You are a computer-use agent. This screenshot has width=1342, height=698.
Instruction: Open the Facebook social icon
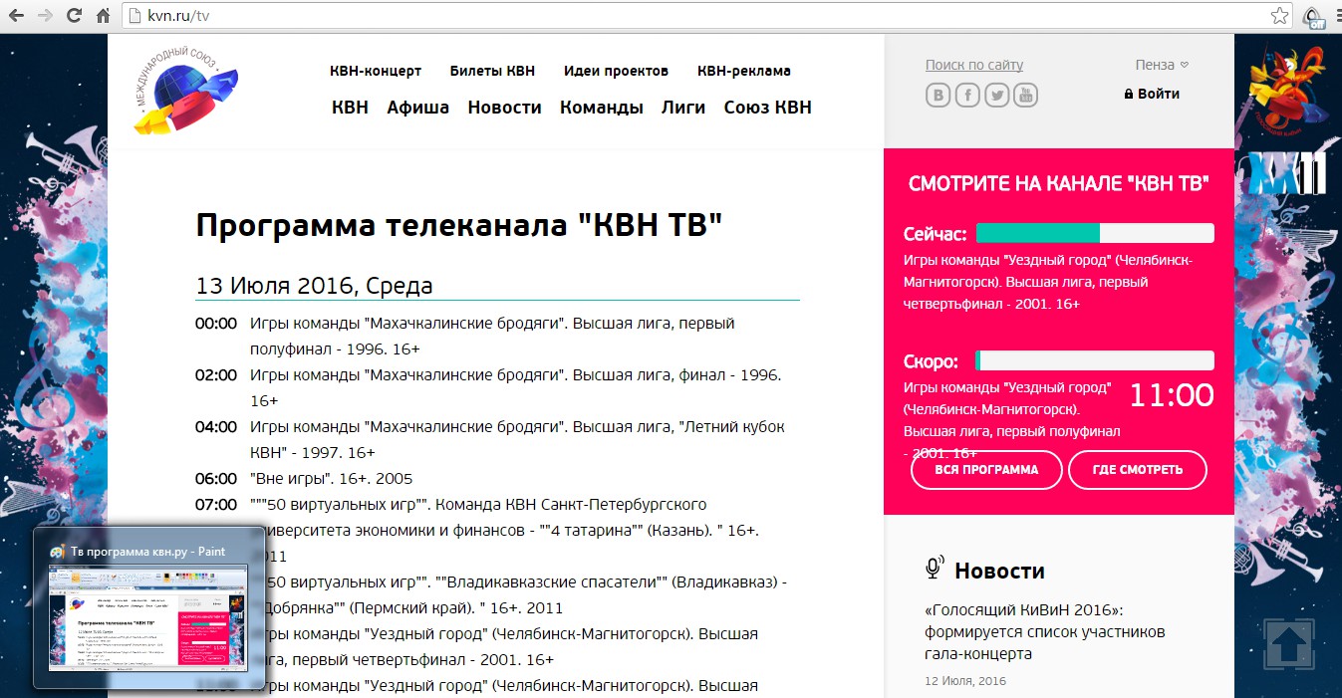click(x=967, y=96)
